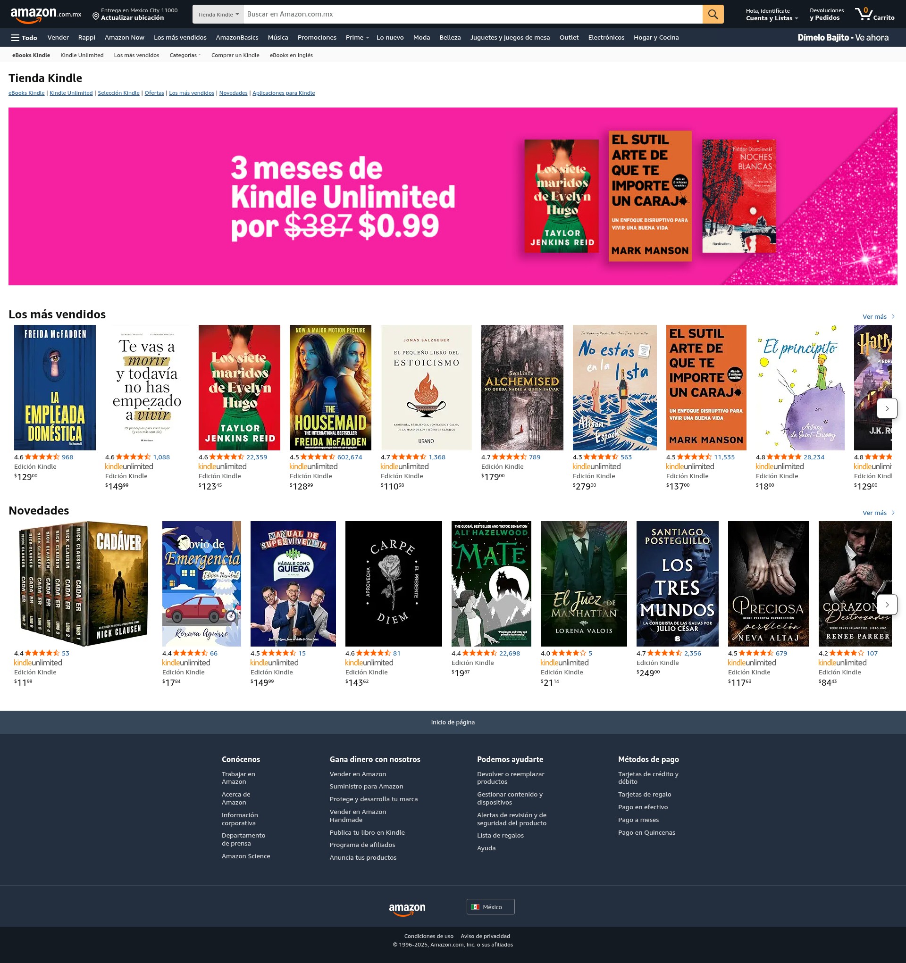This screenshot has width=906, height=963.
Task: Expand the Categorías submenu
Action: click(185, 55)
